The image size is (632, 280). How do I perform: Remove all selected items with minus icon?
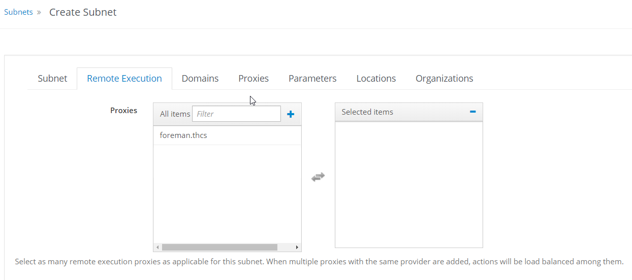(x=473, y=112)
